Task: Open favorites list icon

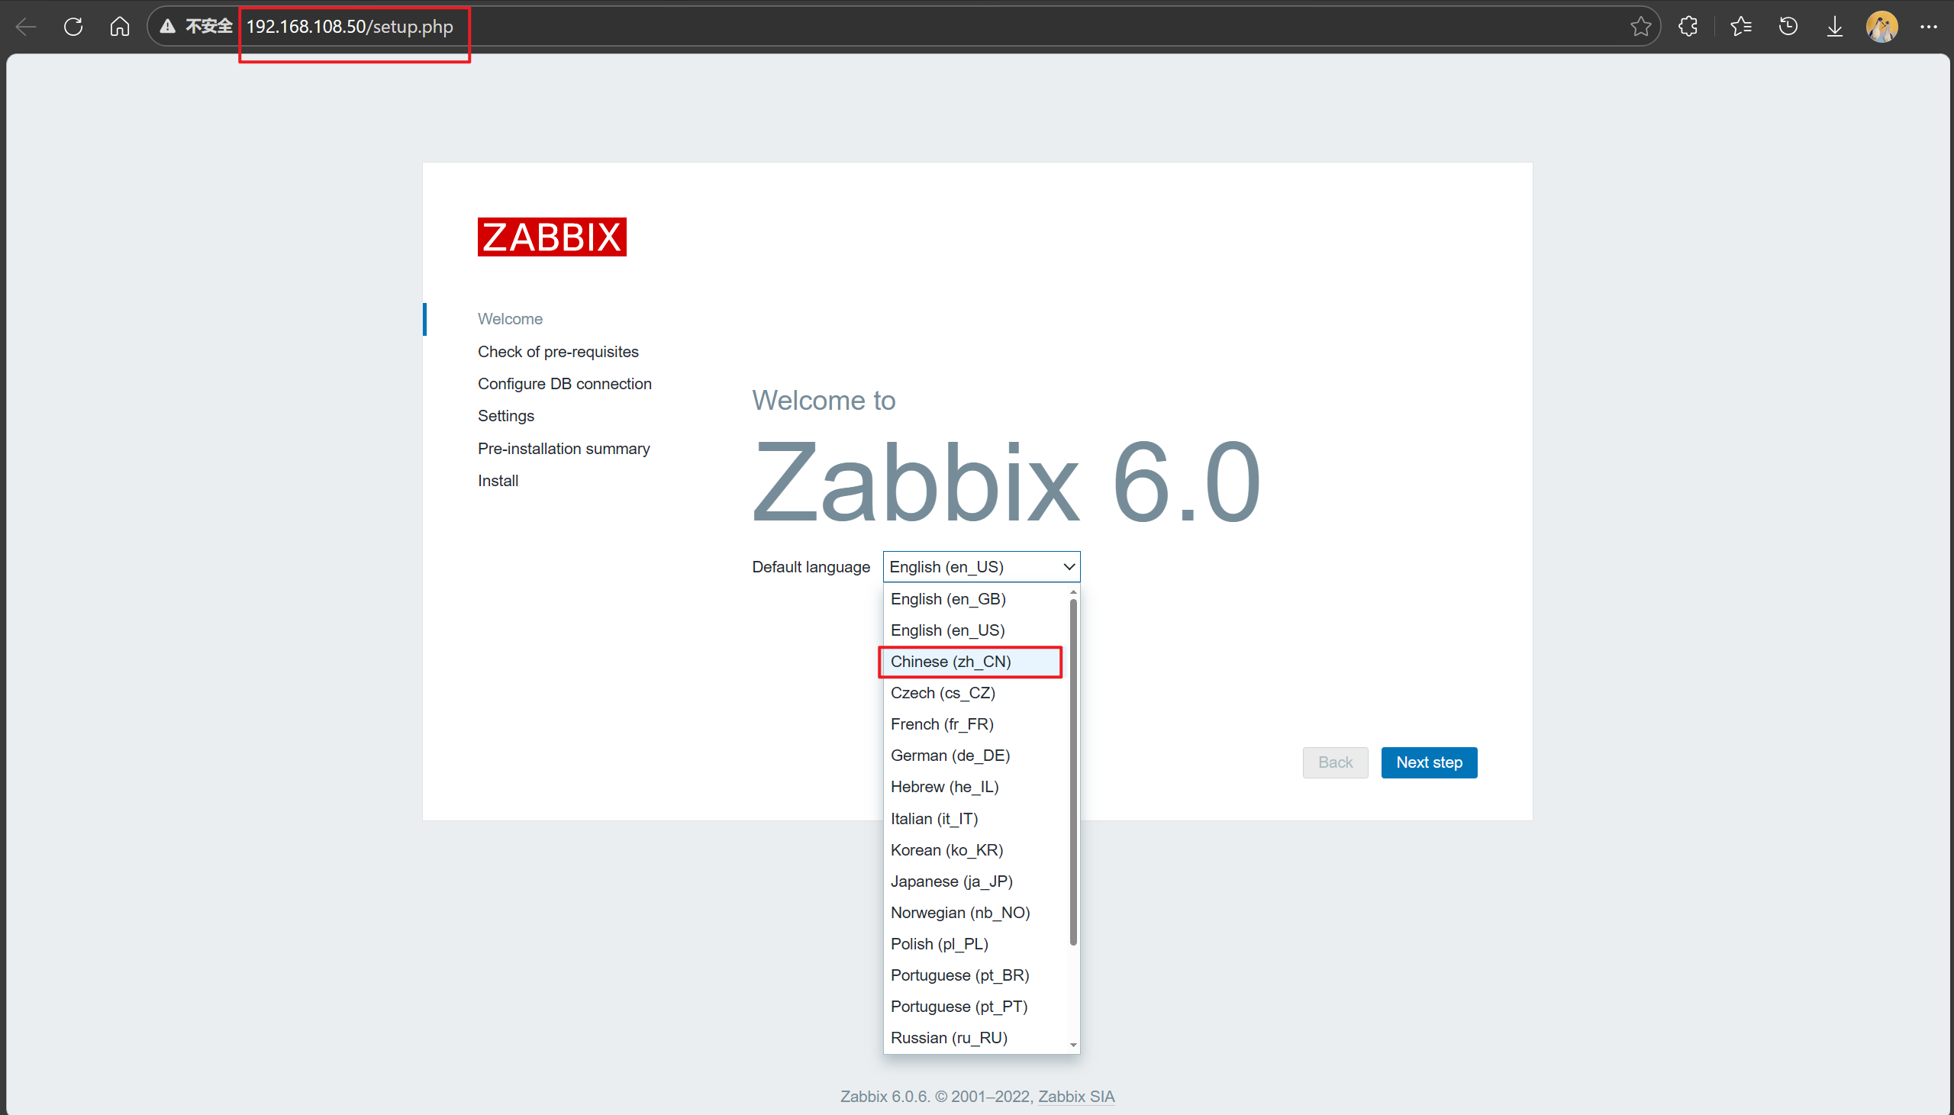Action: click(1740, 27)
